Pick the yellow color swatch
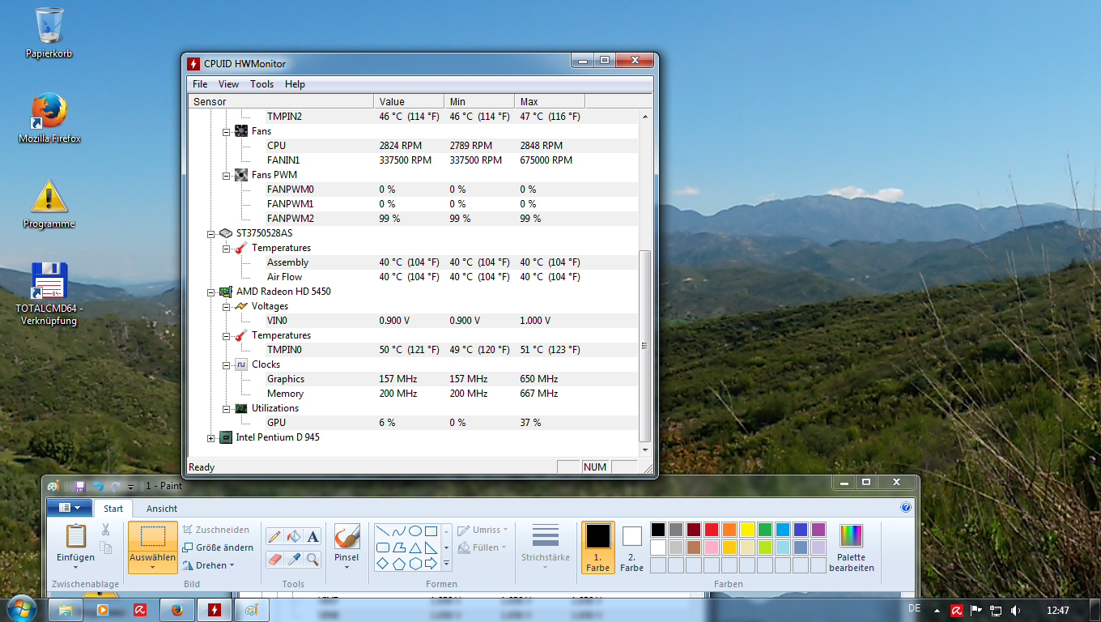Viewport: 1101px width, 622px height. (x=747, y=530)
